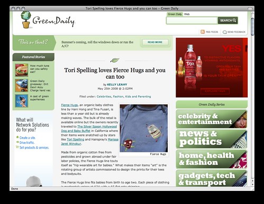Click the magnifier SEARCH button
The image size is (264, 204).
(228, 21)
